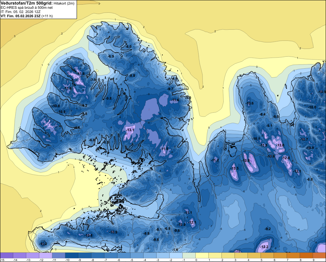The height and width of the screenshot is (262, 326).
Task: Click the -10.1 temperature label
Action: [256, 139]
